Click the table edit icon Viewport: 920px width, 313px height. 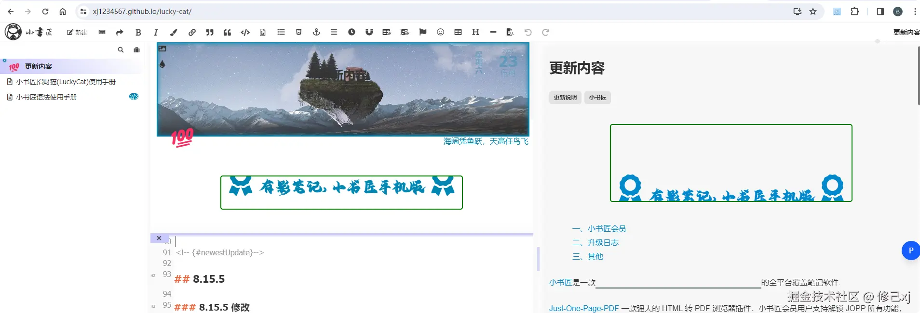click(x=387, y=32)
